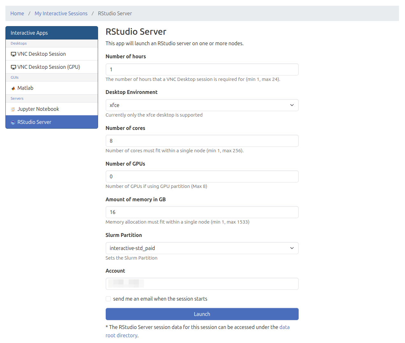Select Jupyter Notebook in the sidebar

tap(52, 109)
